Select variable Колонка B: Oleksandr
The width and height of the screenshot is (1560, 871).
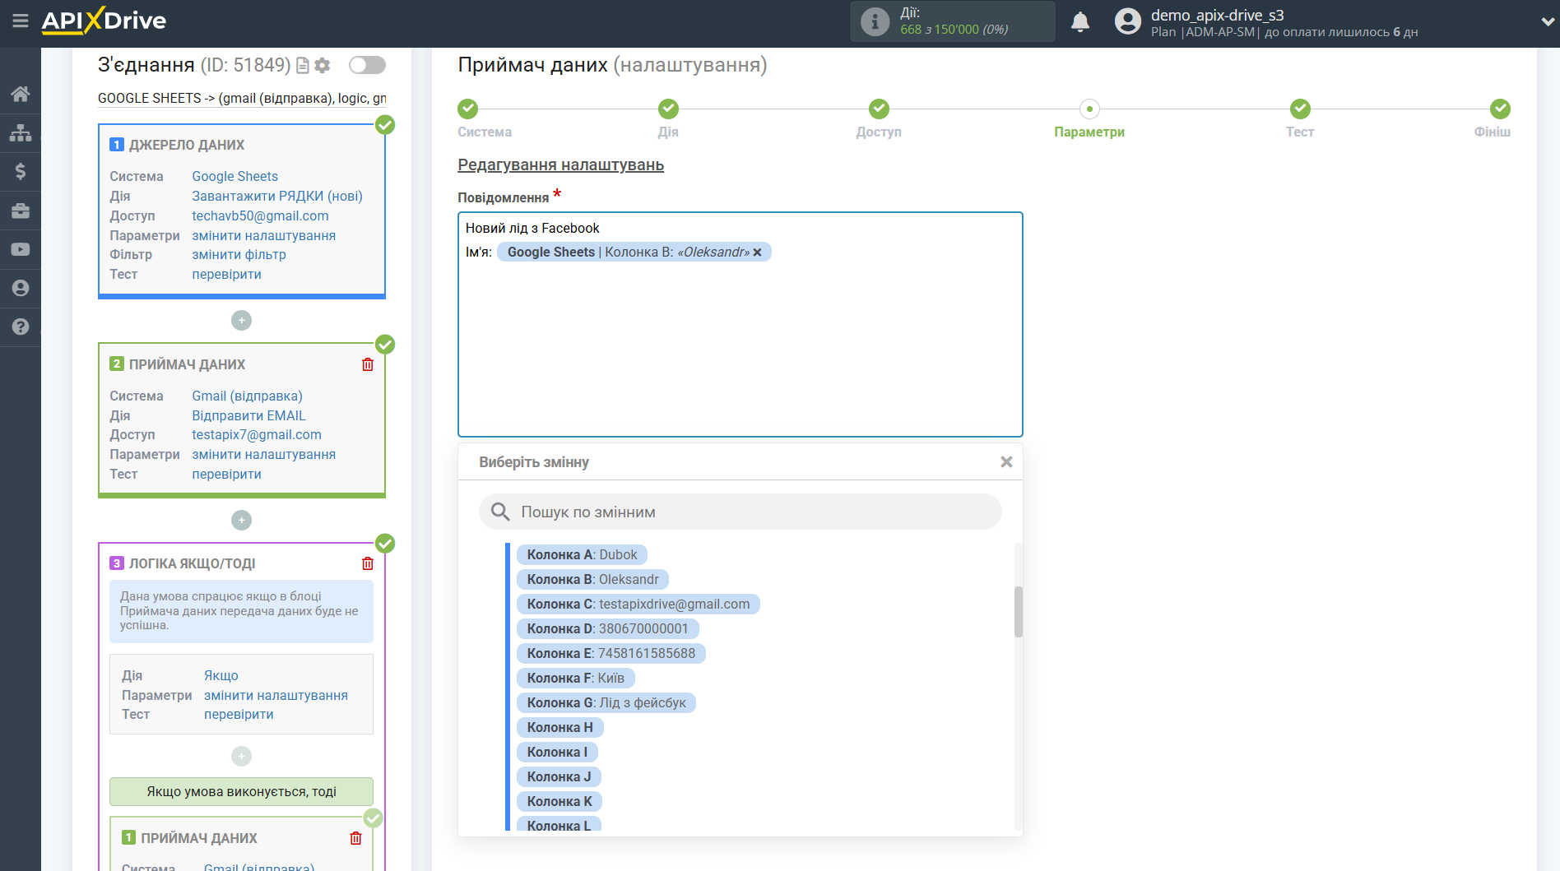[x=592, y=580]
